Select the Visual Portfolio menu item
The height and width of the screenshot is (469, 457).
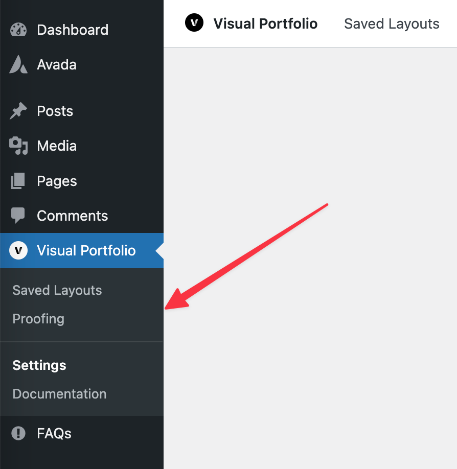coord(82,250)
